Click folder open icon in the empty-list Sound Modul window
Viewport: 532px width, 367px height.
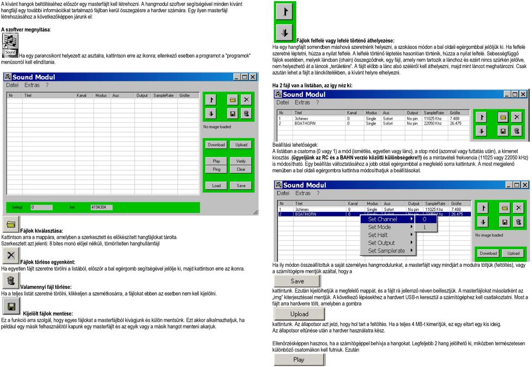point(232,100)
